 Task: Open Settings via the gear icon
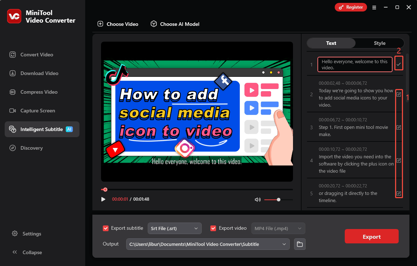click(15, 233)
